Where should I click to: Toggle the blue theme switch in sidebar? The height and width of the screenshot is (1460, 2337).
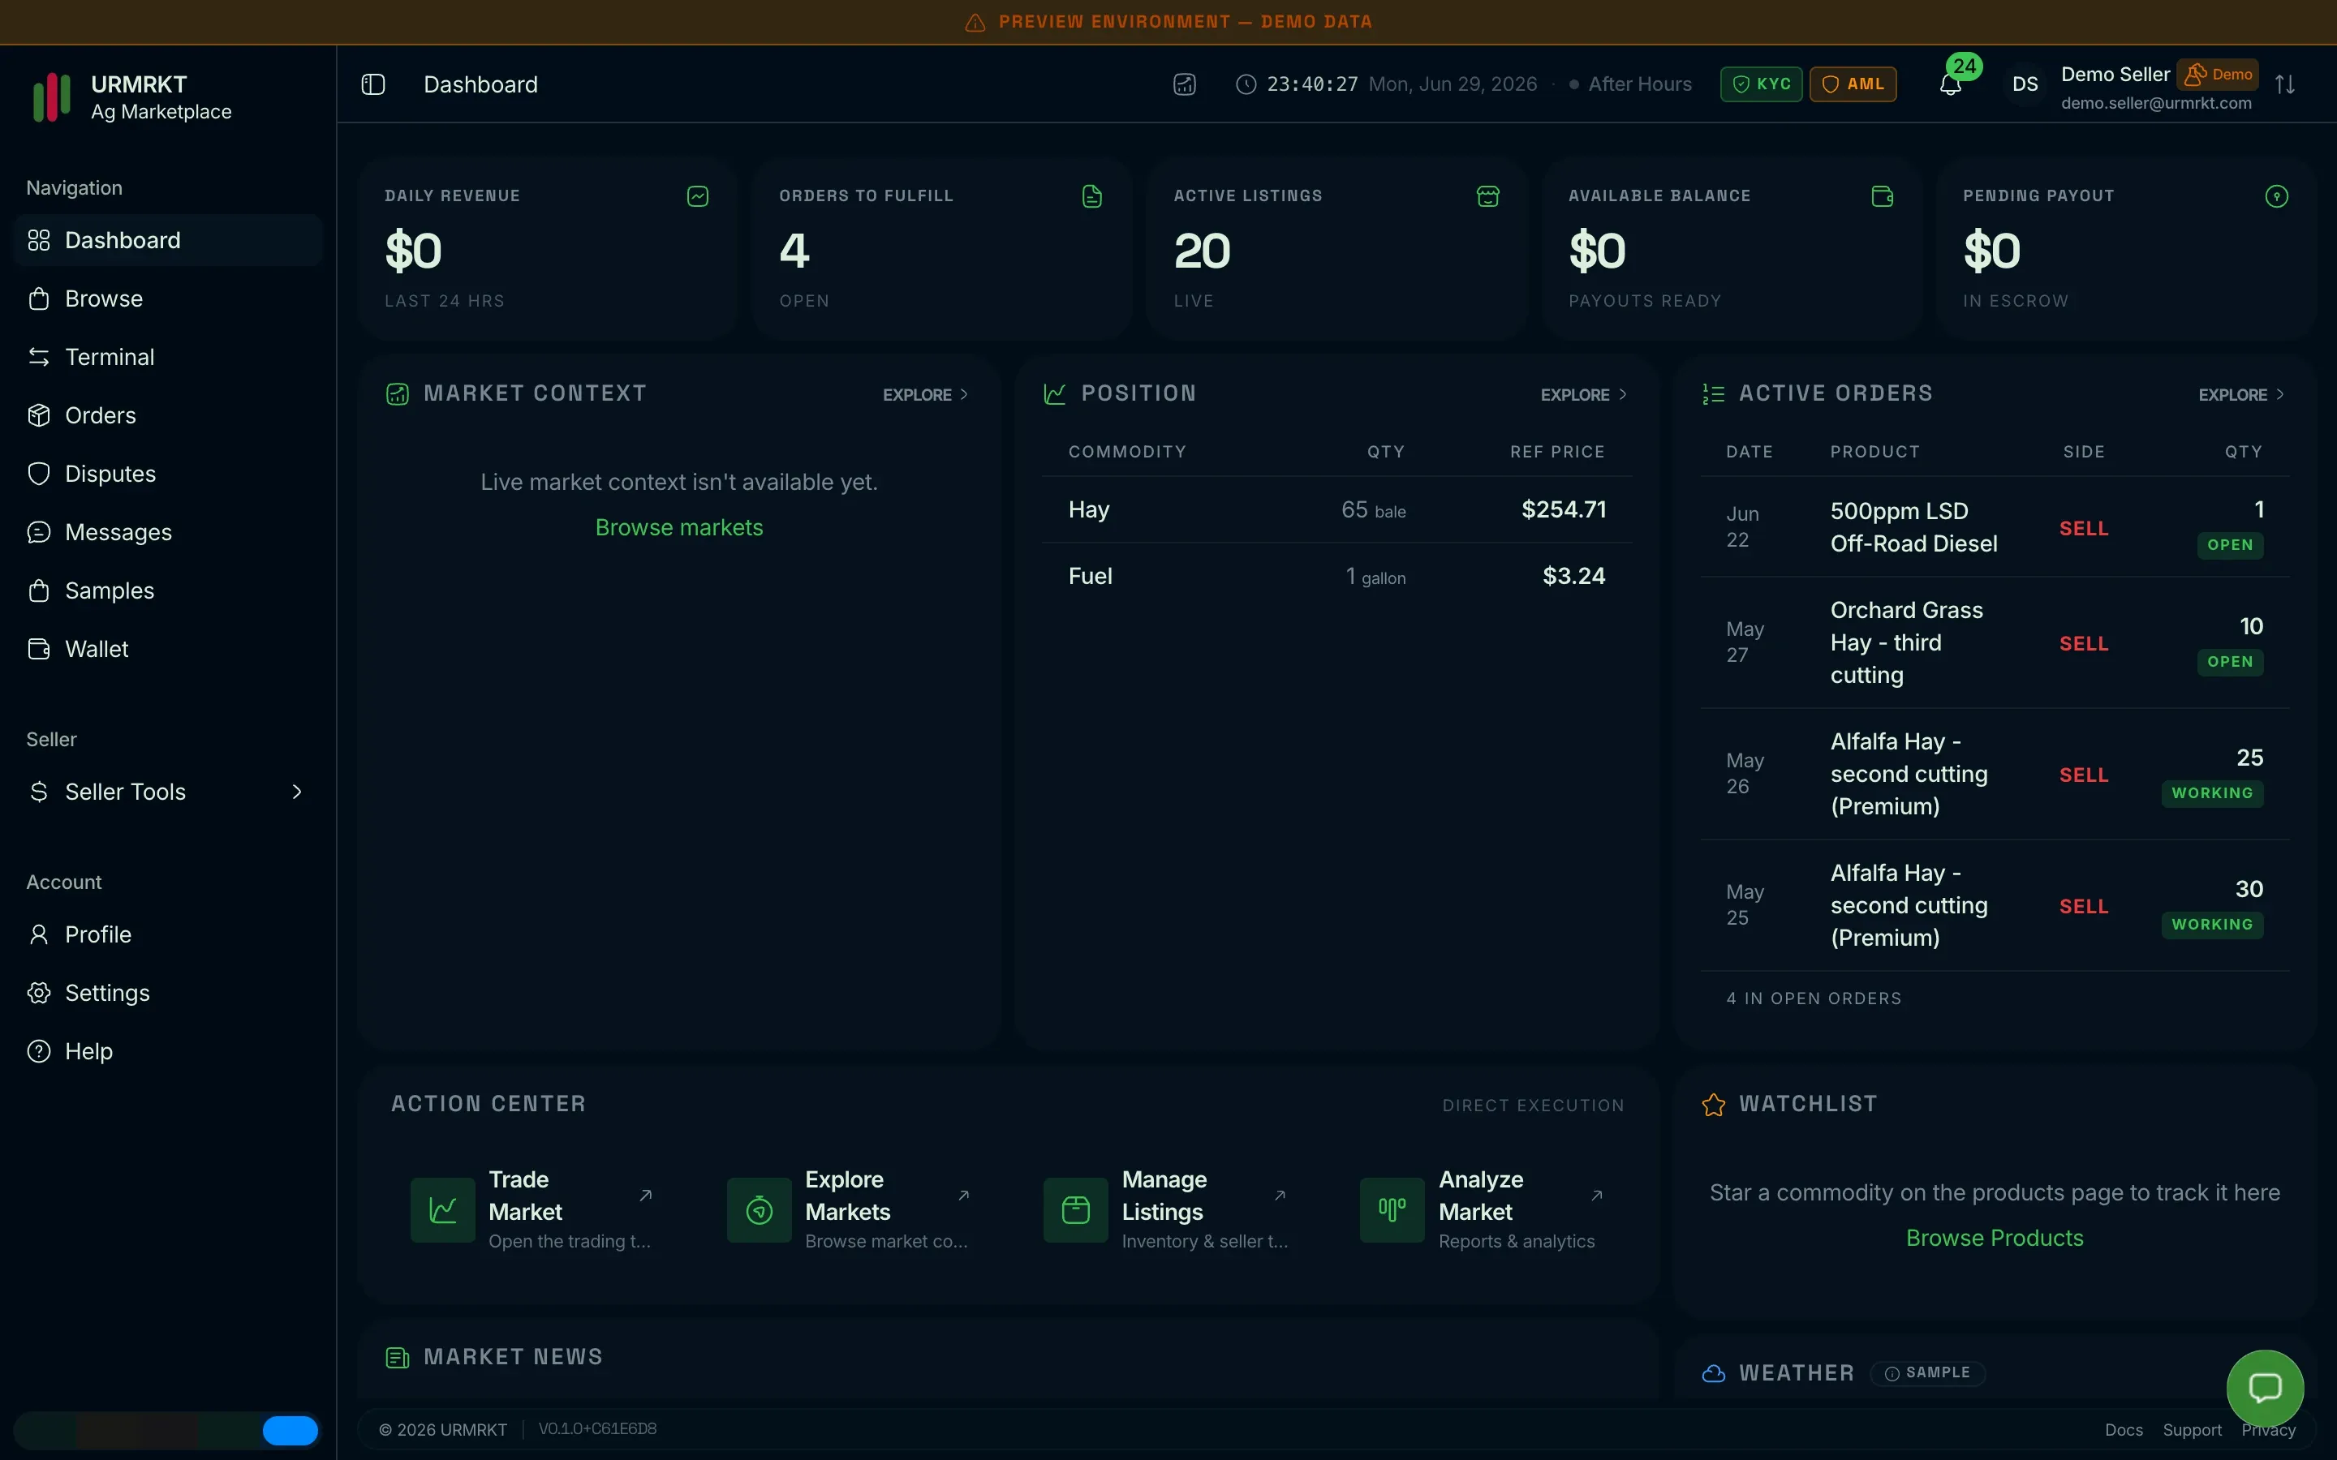[290, 1430]
